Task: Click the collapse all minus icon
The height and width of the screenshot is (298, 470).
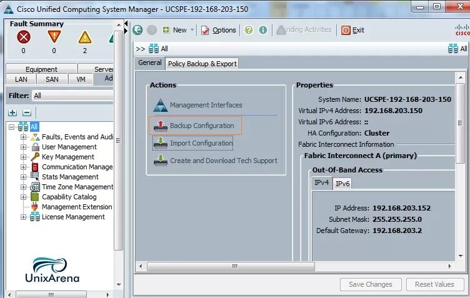Action: [27, 112]
